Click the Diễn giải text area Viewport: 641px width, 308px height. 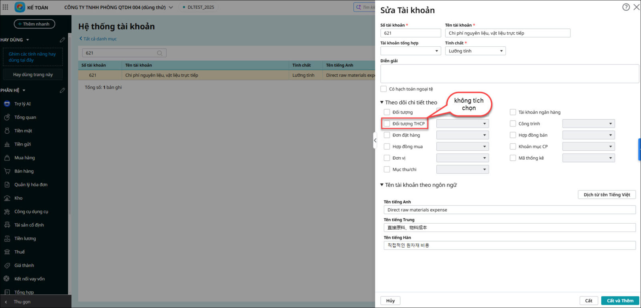(509, 74)
